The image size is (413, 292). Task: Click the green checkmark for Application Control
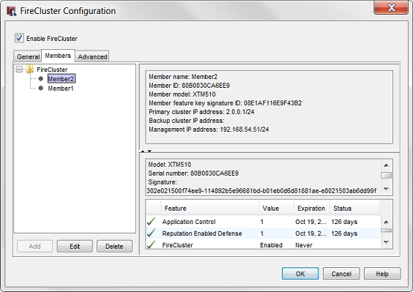click(x=151, y=222)
